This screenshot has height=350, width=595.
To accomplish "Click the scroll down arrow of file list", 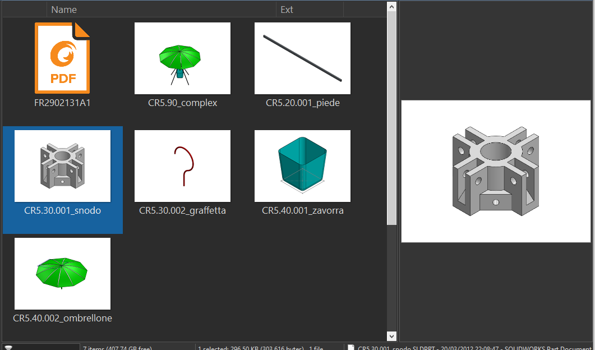I will pyautogui.click(x=391, y=336).
